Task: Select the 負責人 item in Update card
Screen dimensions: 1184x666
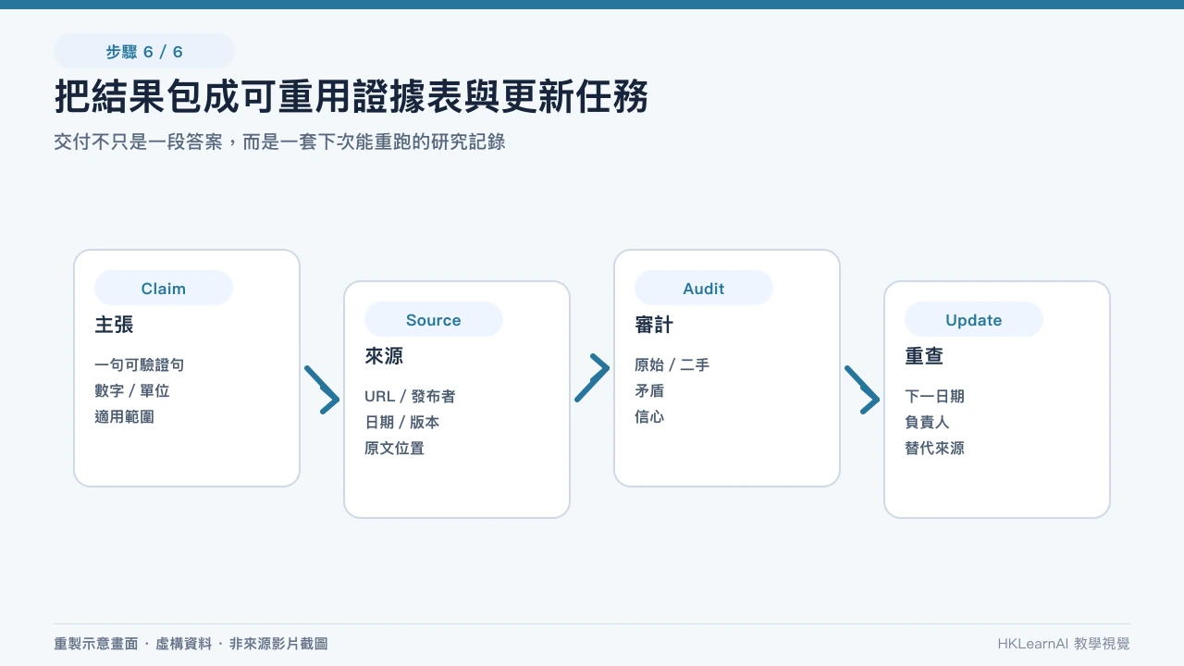Action: [x=928, y=422]
